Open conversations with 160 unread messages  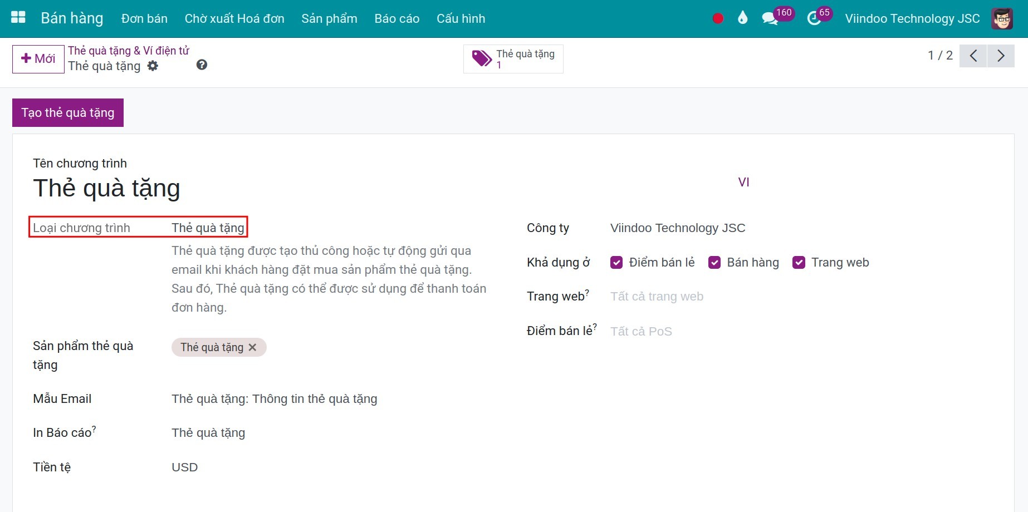coord(770,18)
